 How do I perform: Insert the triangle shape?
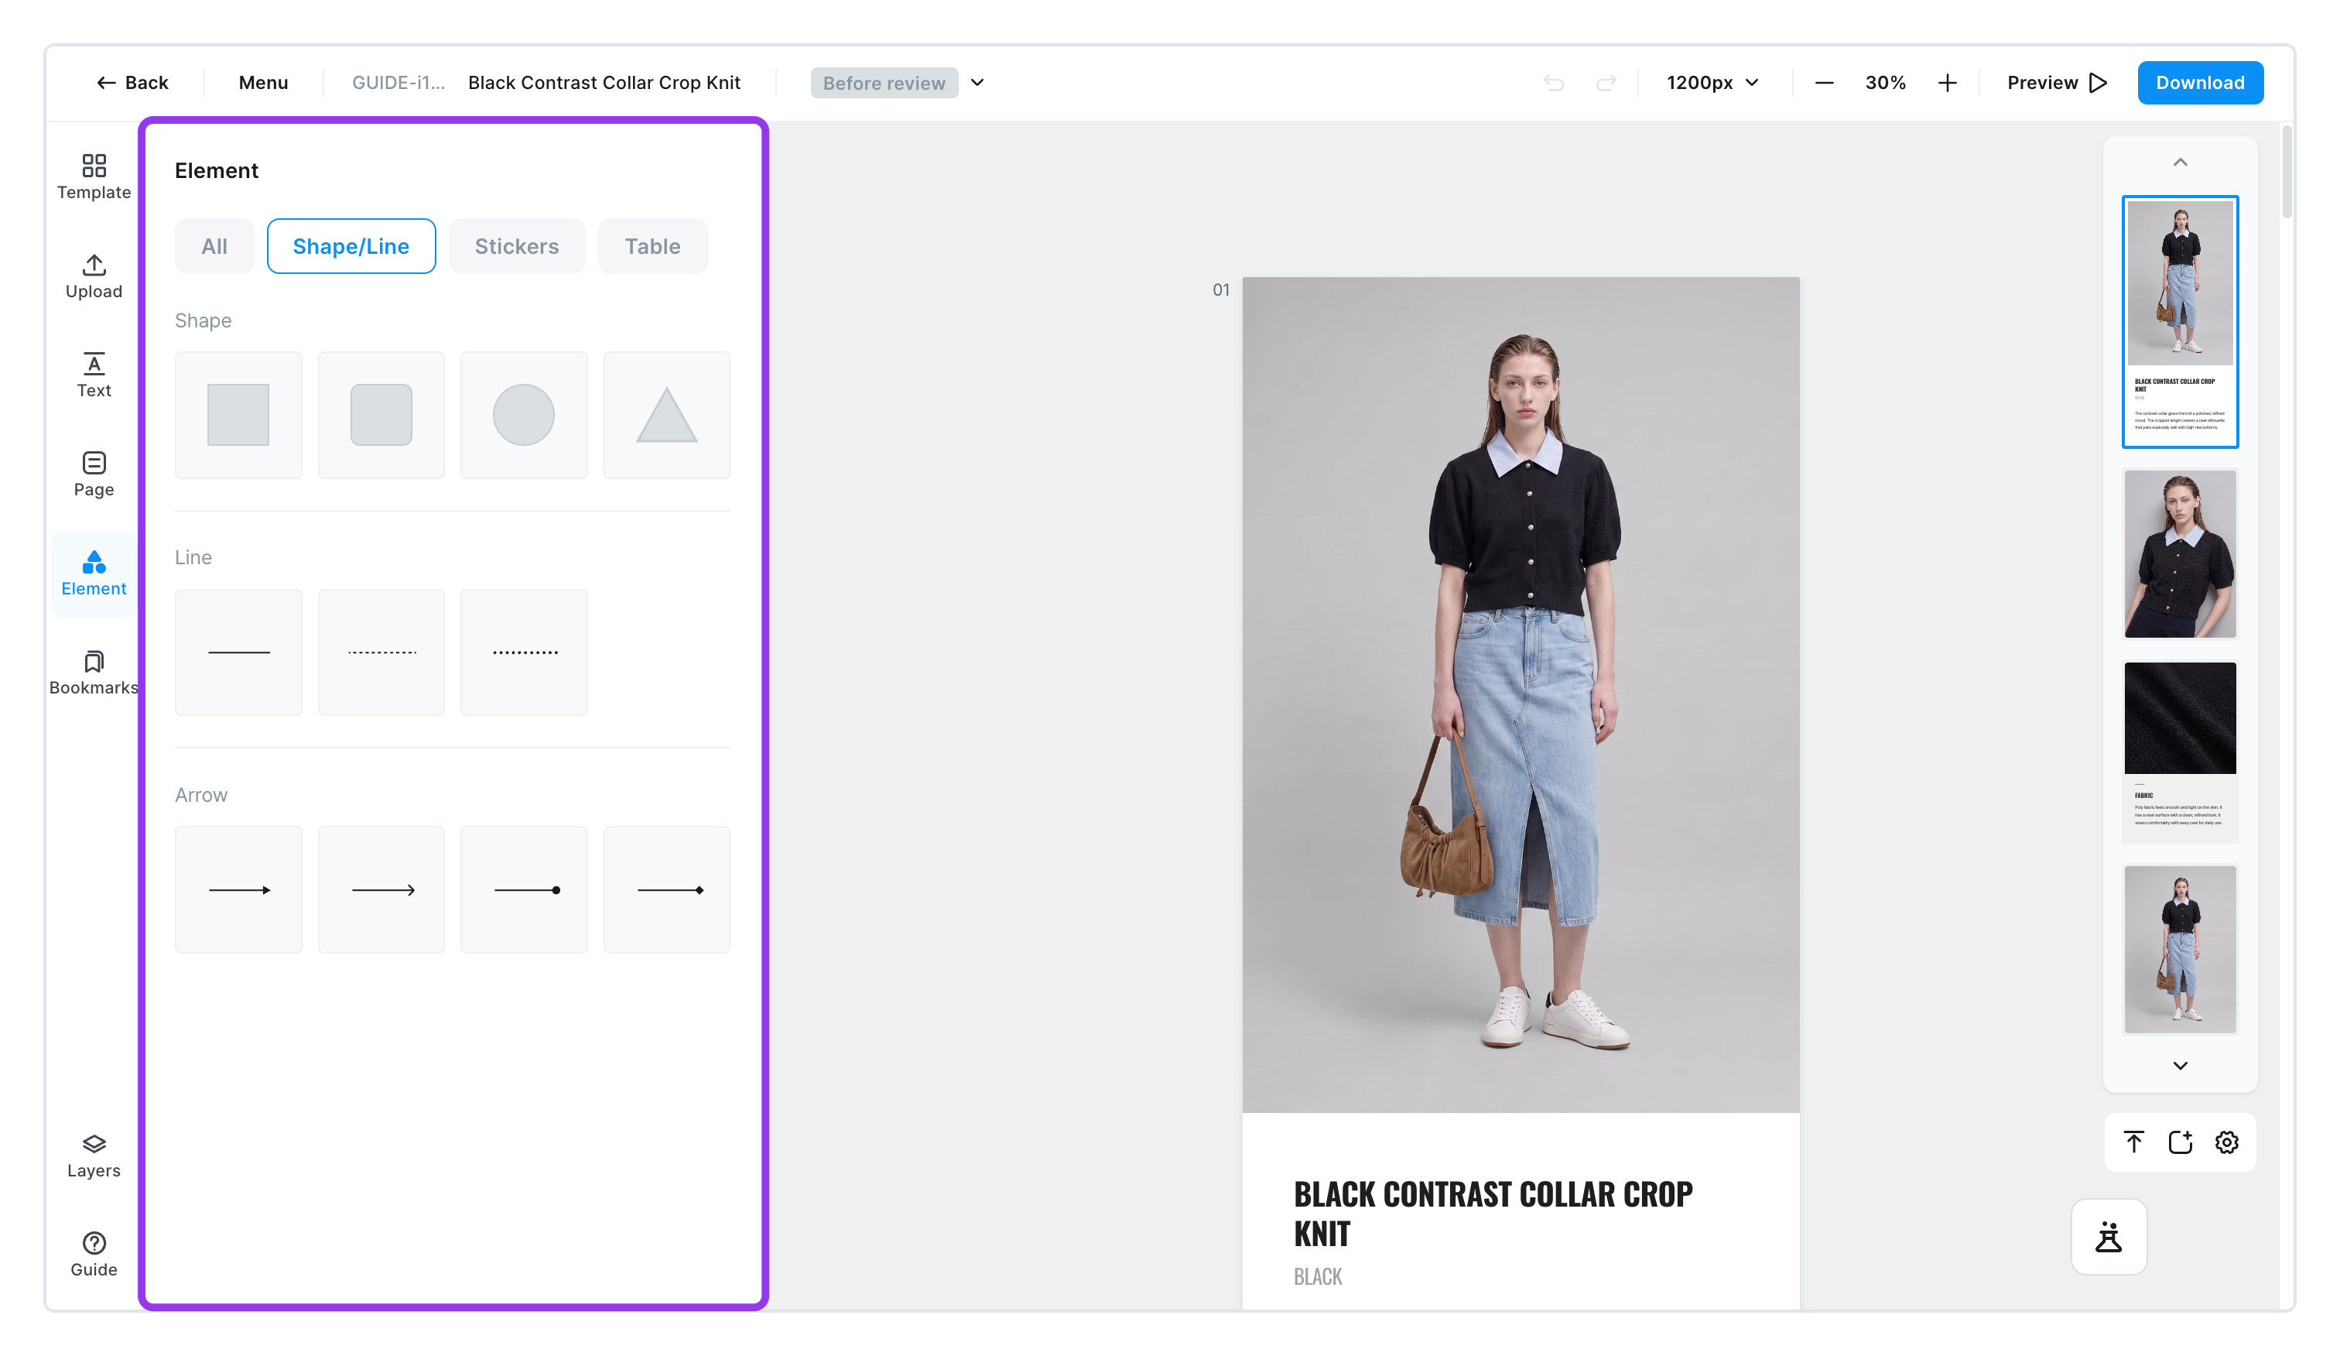667,415
